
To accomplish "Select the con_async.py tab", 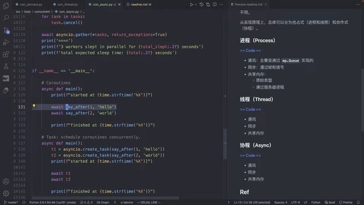I will point(102,5).
